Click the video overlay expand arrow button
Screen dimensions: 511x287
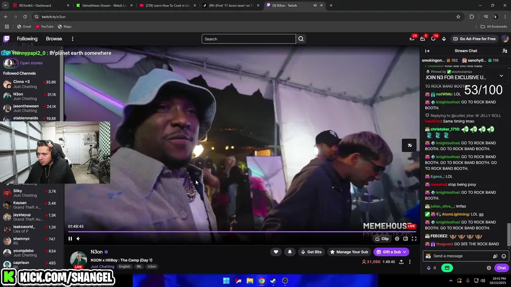coord(410,145)
